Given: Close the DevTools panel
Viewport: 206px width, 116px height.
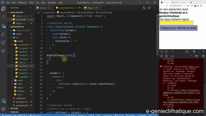Looking at the screenshot, I should pyautogui.click(x=203, y=52).
